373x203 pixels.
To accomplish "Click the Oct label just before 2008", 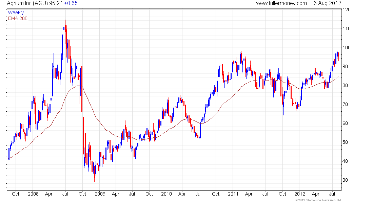I will click(x=16, y=194).
